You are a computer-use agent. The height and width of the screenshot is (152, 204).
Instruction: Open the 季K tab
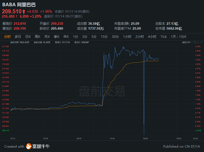click(57, 37)
